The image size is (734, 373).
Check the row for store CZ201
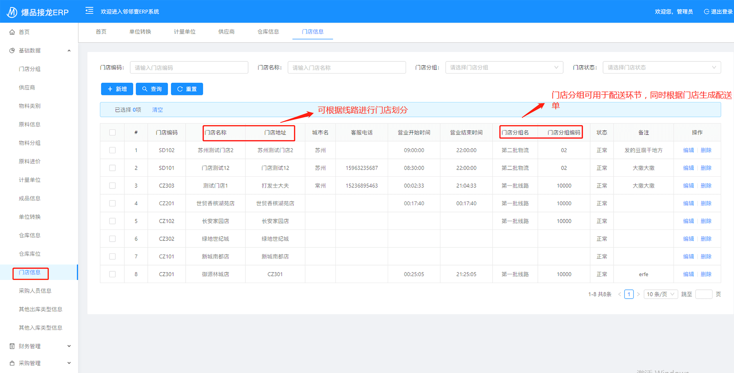coord(113,203)
